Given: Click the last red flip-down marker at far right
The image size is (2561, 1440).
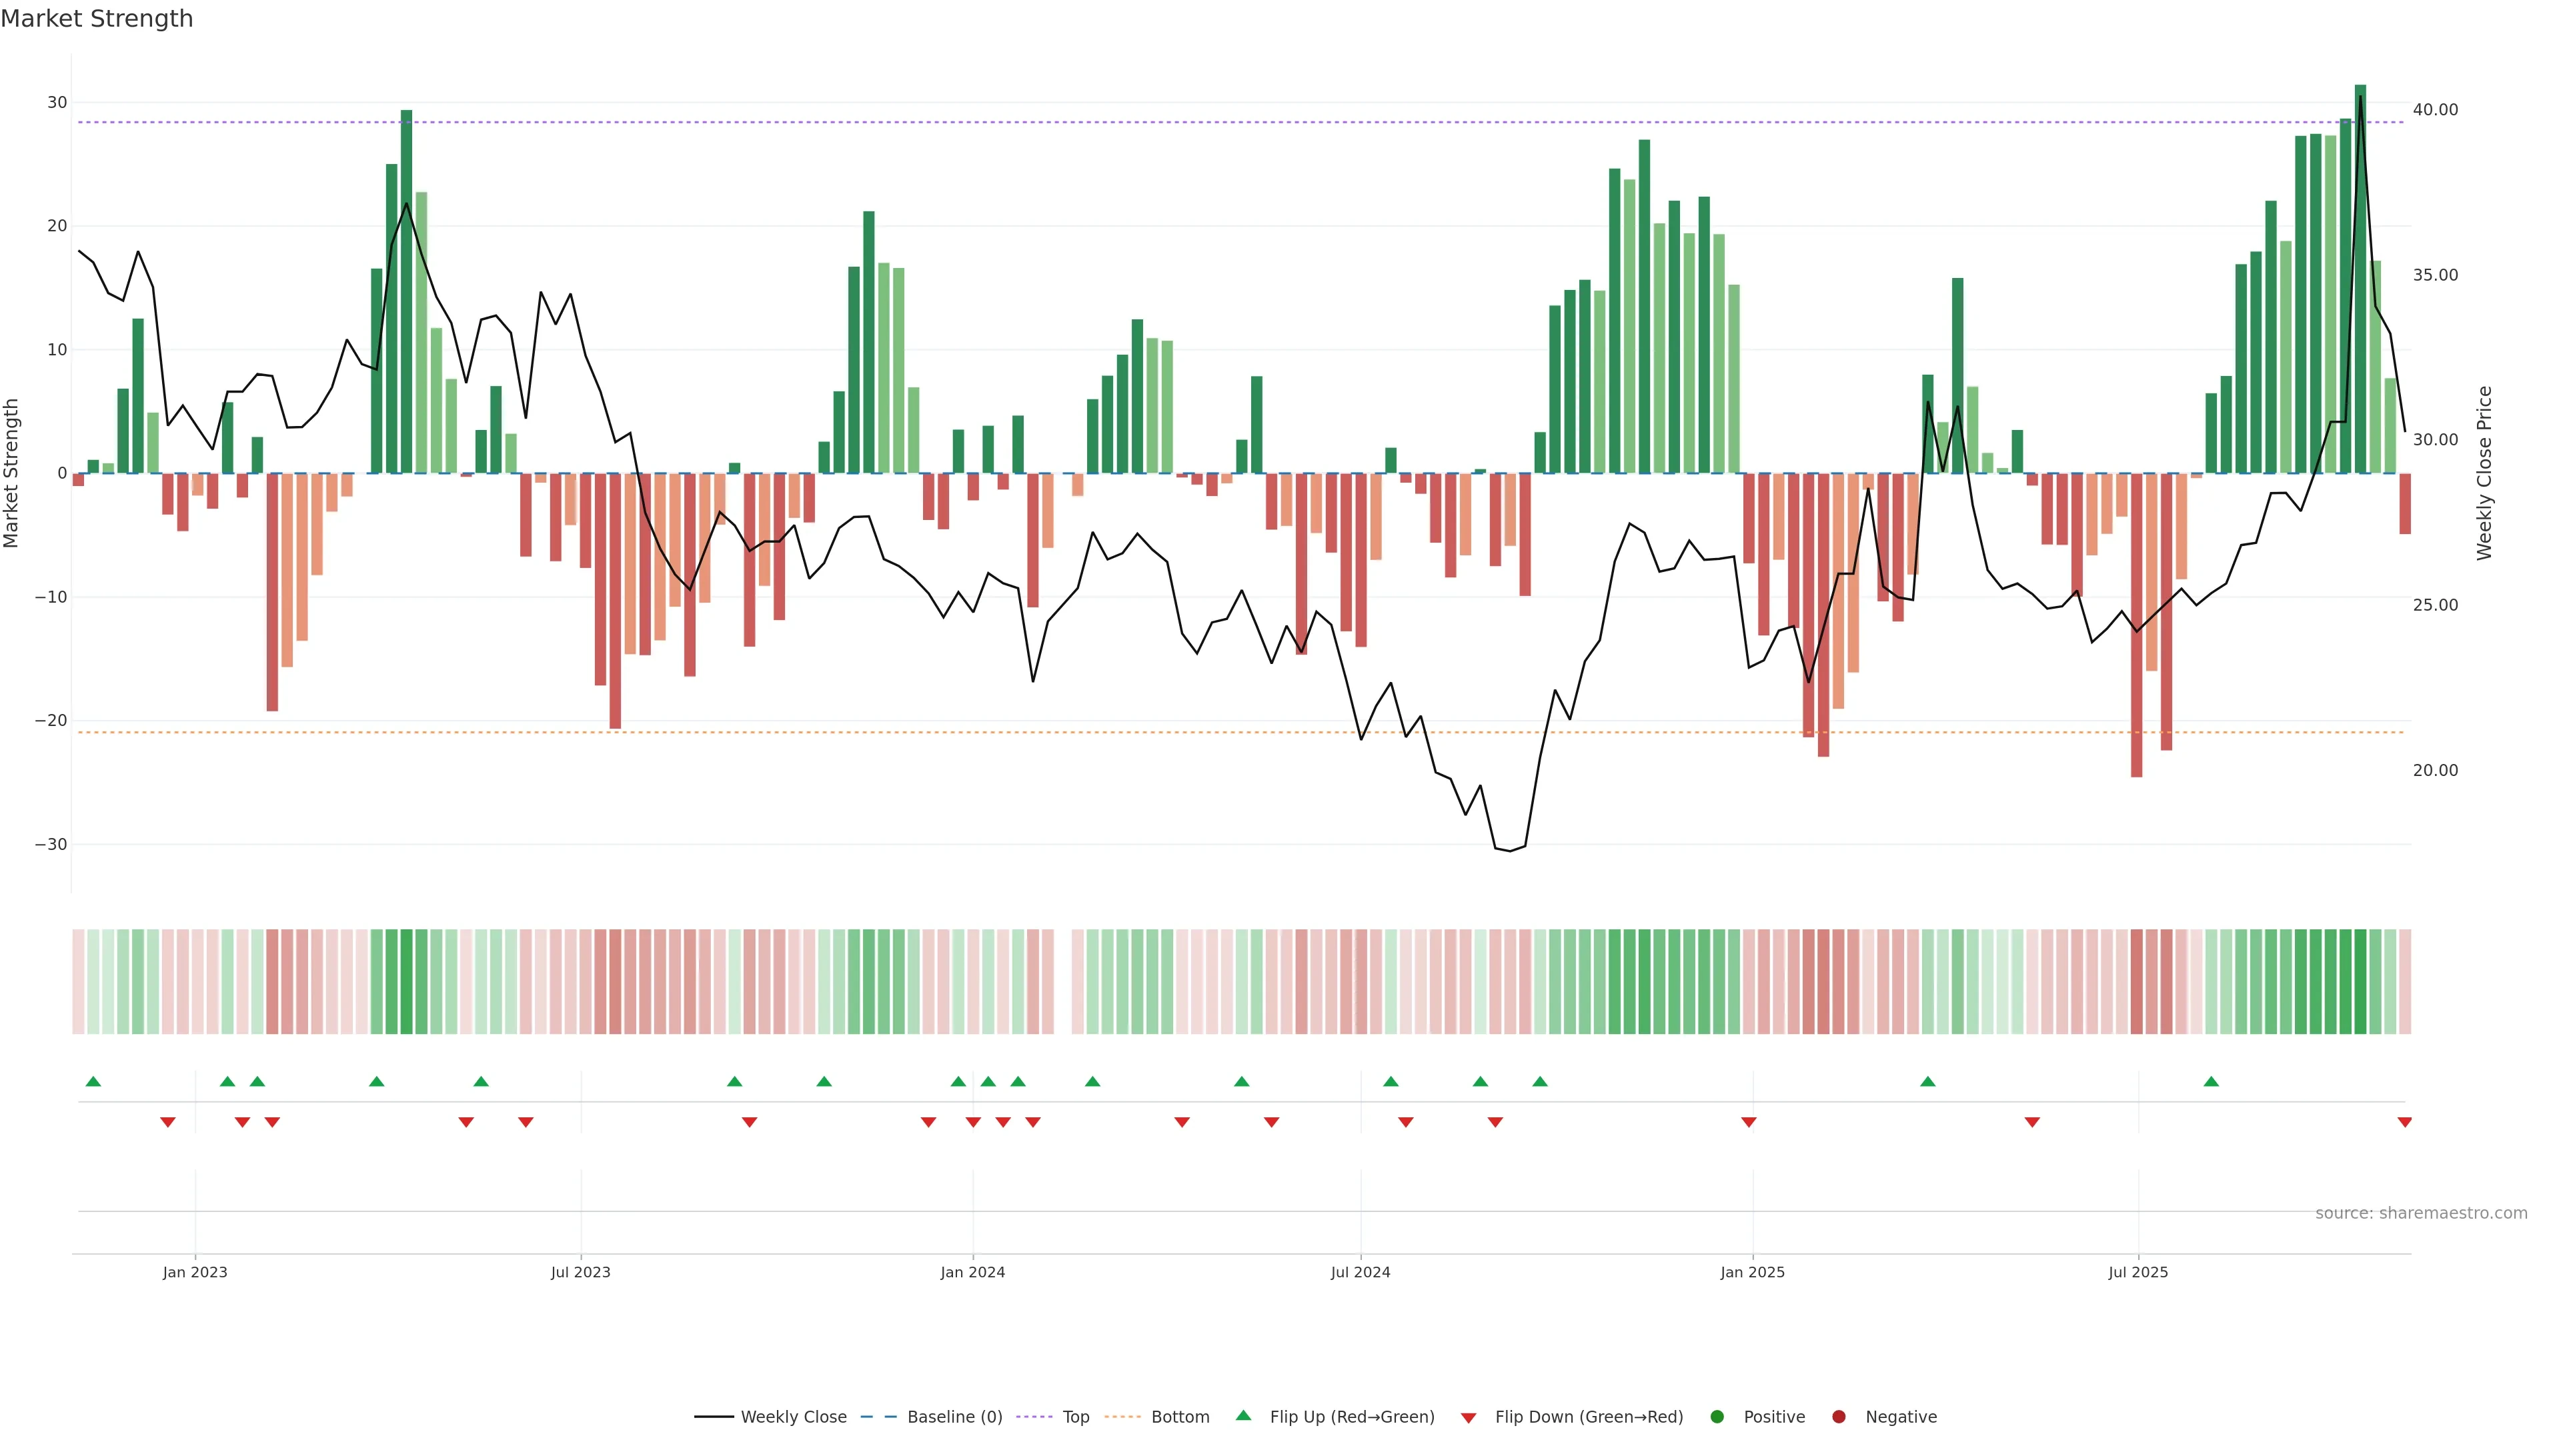Looking at the screenshot, I should point(2404,1122).
